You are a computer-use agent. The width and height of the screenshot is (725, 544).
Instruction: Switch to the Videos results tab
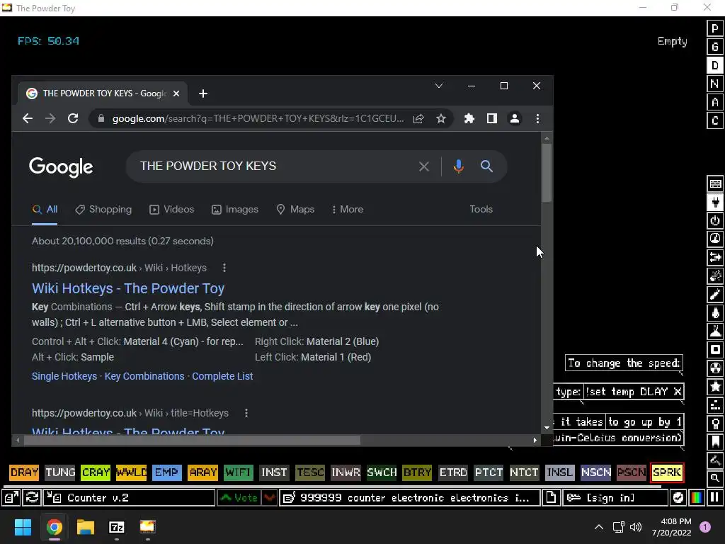(172, 210)
